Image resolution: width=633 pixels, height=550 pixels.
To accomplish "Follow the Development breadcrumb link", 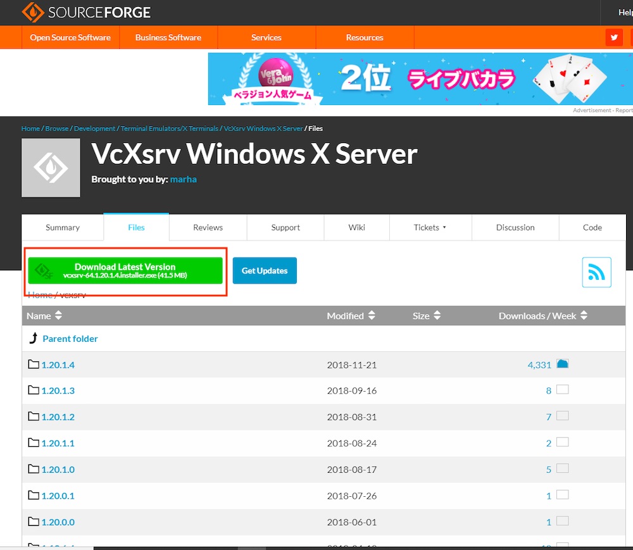I will point(94,128).
